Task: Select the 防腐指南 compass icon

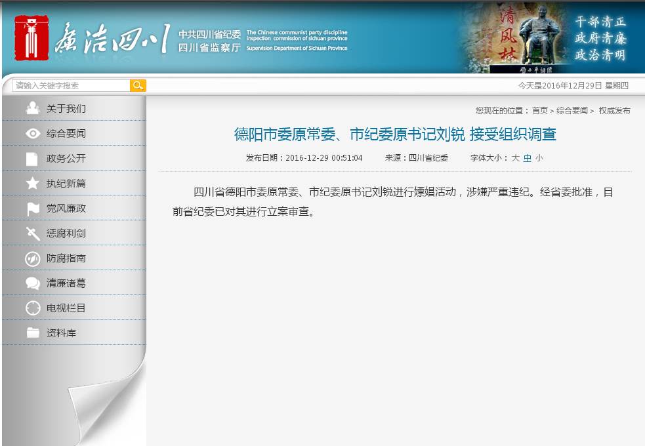Action: [x=33, y=258]
